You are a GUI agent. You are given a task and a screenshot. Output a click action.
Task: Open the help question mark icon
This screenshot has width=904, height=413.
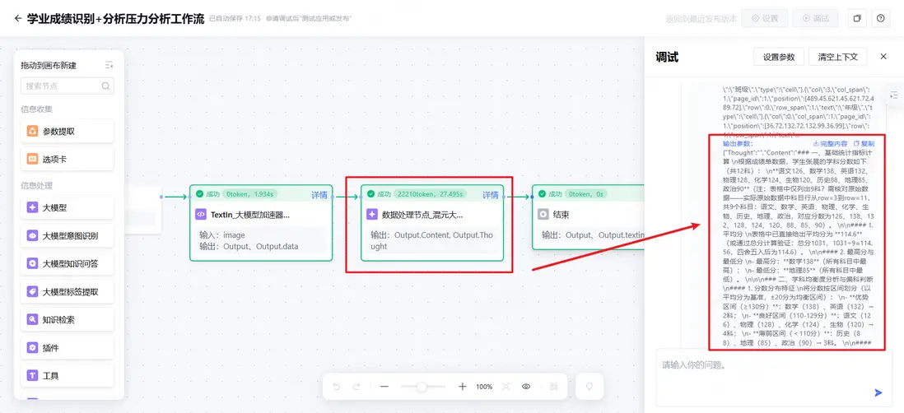point(880,18)
